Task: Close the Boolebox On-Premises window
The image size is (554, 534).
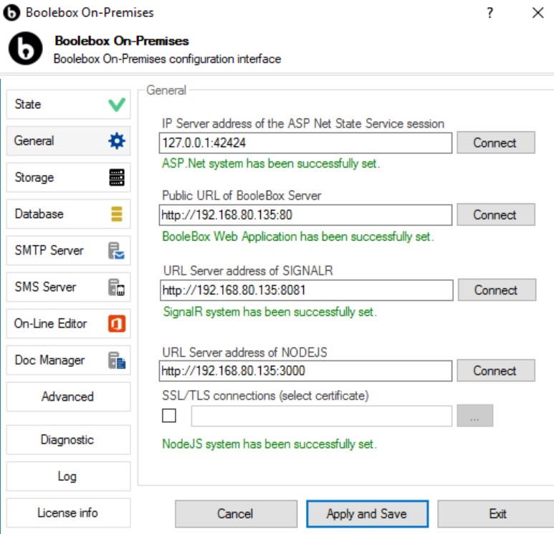Action: tap(538, 13)
